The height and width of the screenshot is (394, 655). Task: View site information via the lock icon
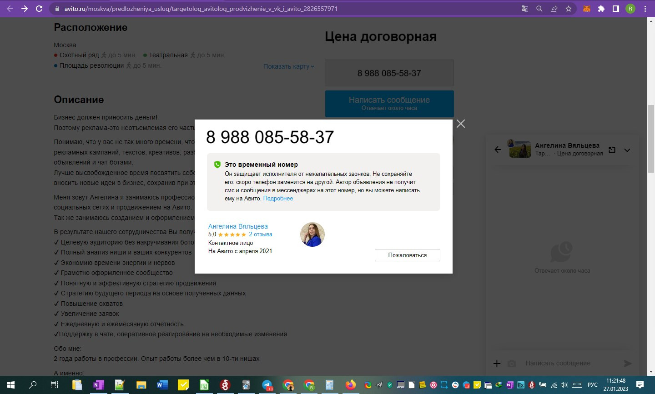point(57,9)
